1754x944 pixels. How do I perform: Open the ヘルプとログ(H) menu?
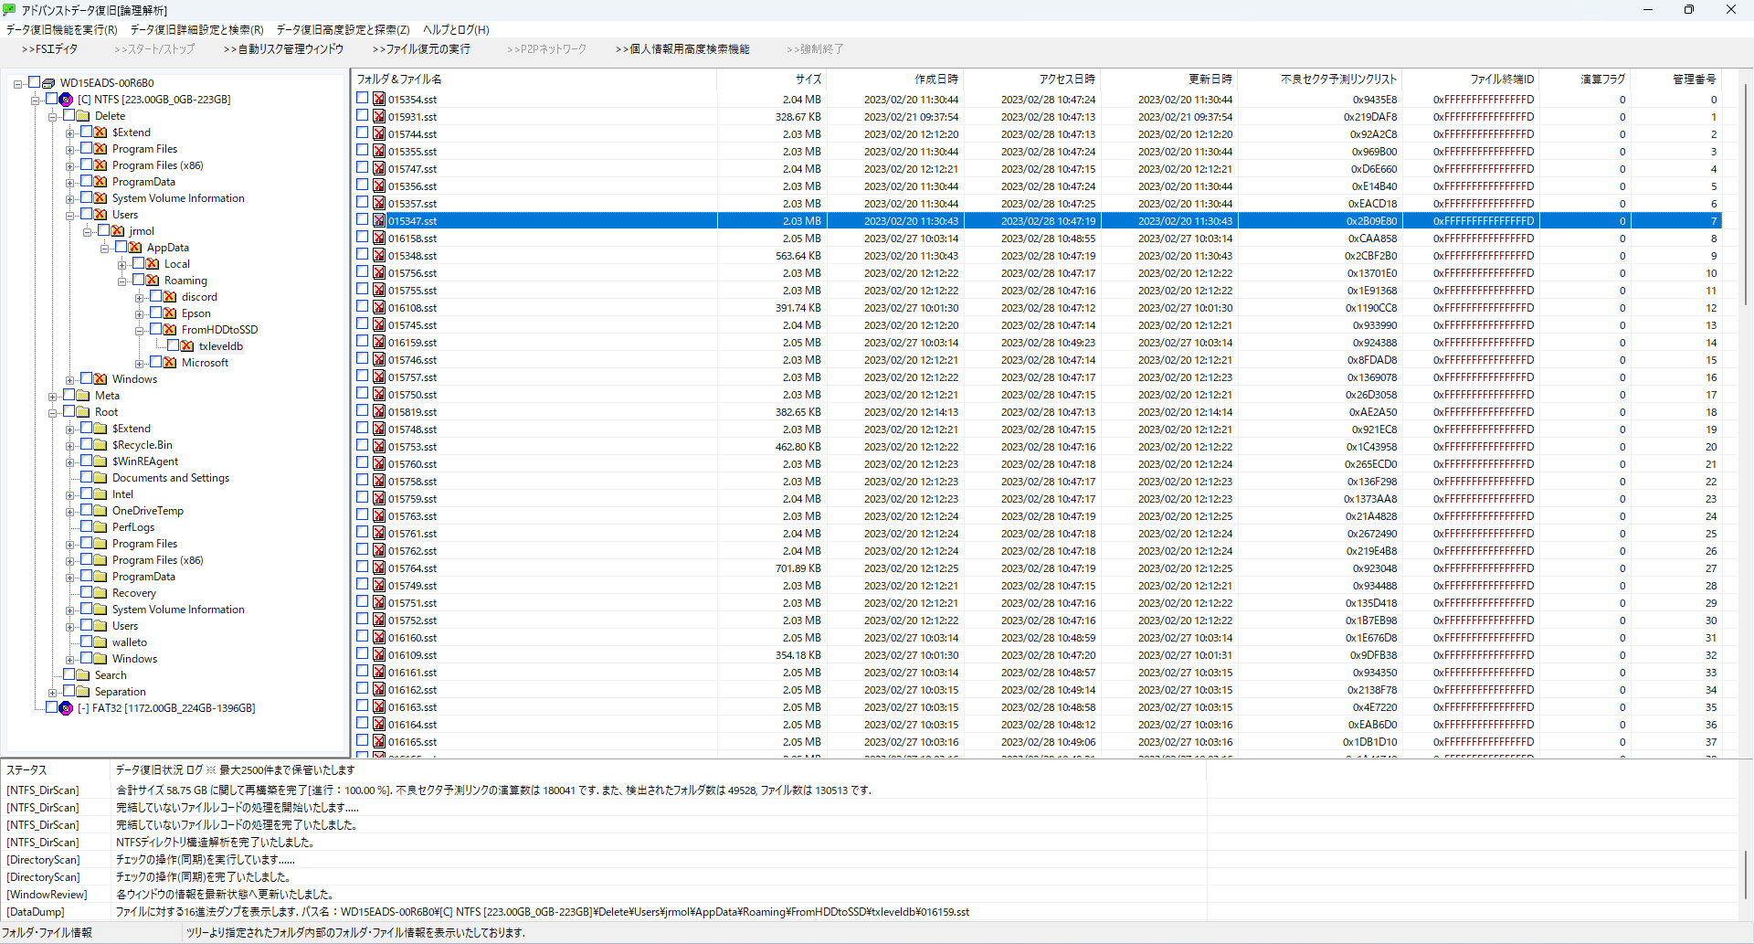click(455, 30)
